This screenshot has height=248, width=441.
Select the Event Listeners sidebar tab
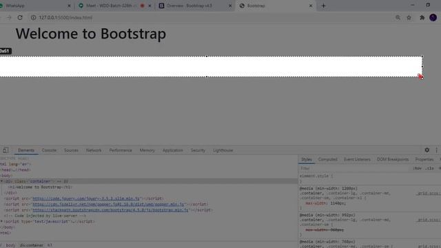pyautogui.click(x=357, y=159)
